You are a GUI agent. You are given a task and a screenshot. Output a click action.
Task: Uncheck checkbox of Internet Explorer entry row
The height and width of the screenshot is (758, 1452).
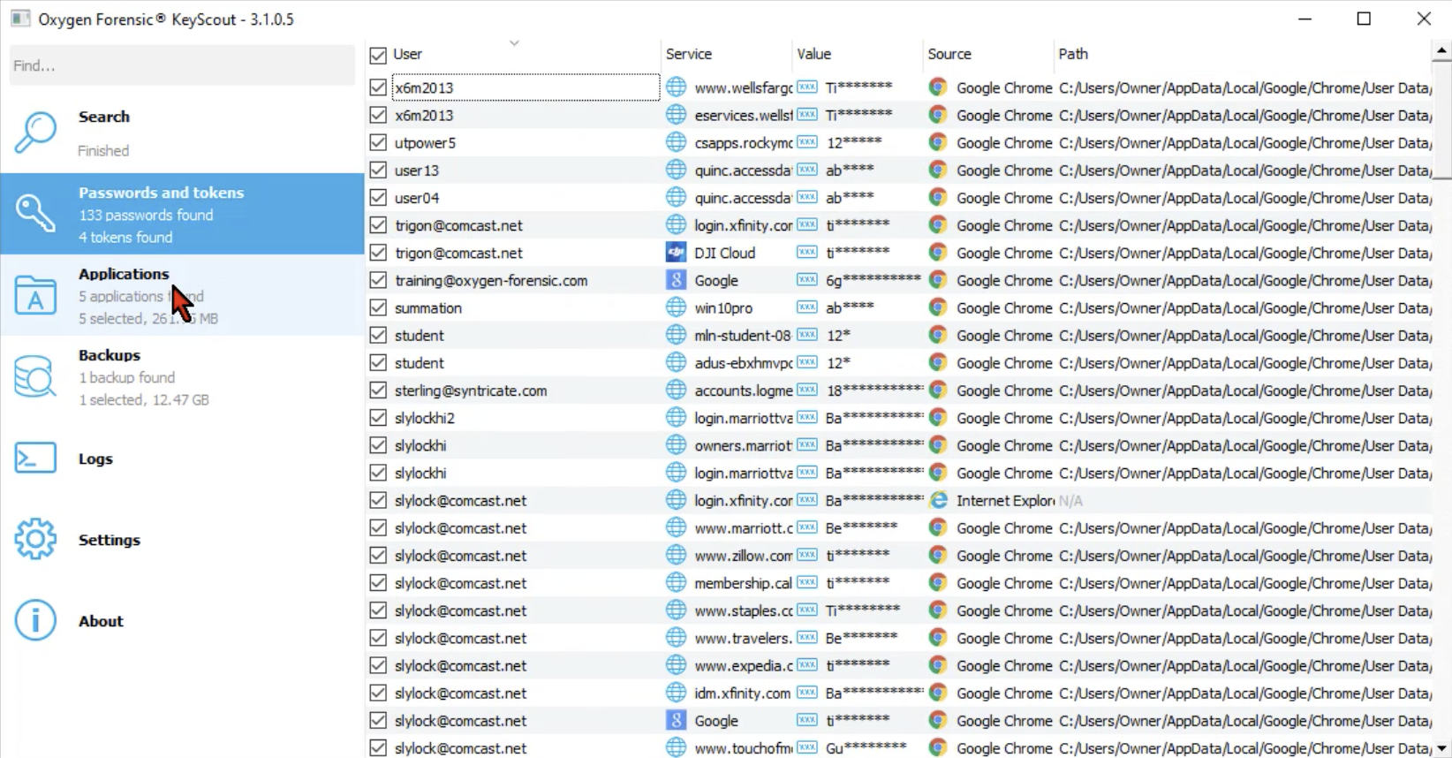(x=378, y=500)
